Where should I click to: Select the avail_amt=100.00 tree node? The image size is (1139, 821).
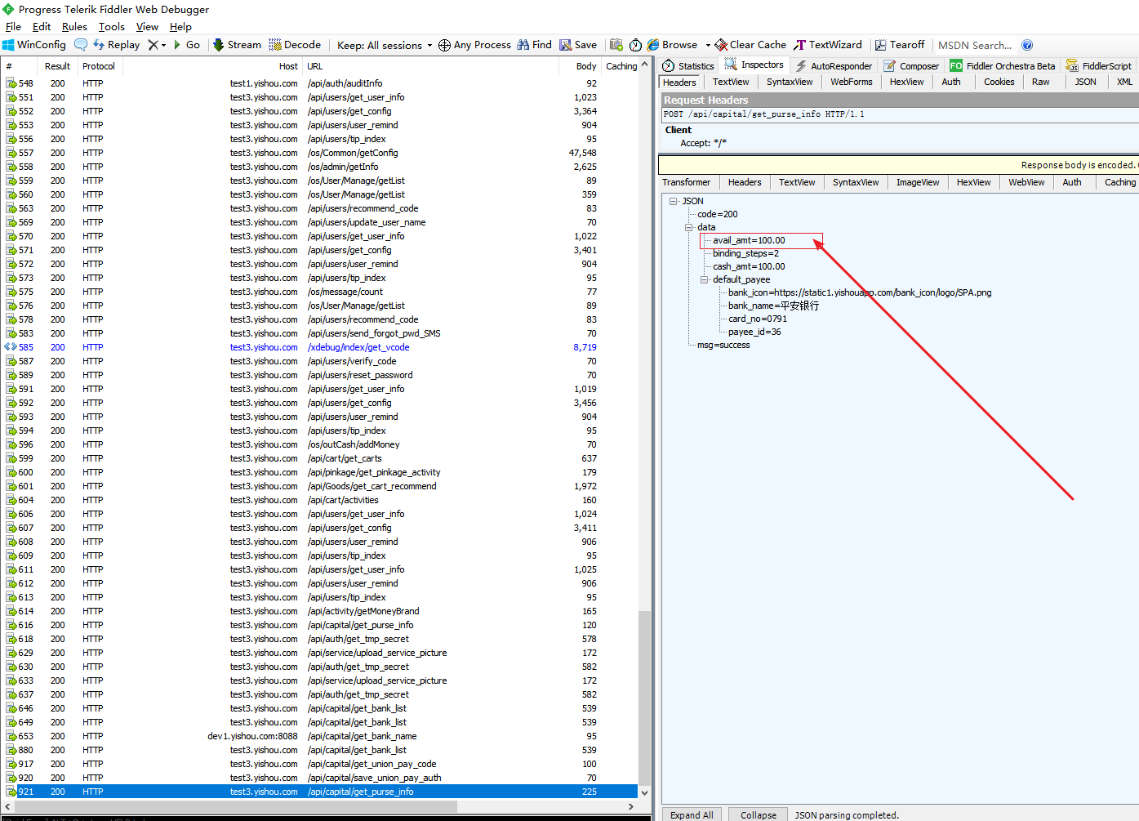pyautogui.click(x=749, y=240)
